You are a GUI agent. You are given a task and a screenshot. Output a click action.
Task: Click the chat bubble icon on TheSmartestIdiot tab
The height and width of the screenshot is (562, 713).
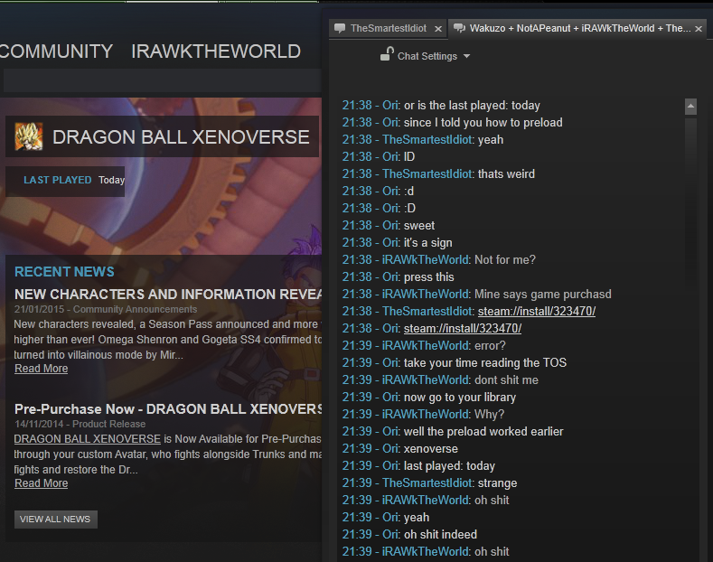pos(340,28)
